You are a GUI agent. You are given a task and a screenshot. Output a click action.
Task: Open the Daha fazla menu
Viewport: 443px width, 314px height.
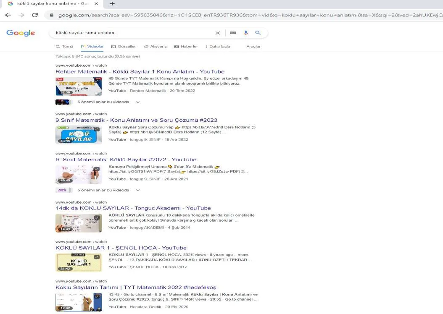[x=218, y=47]
